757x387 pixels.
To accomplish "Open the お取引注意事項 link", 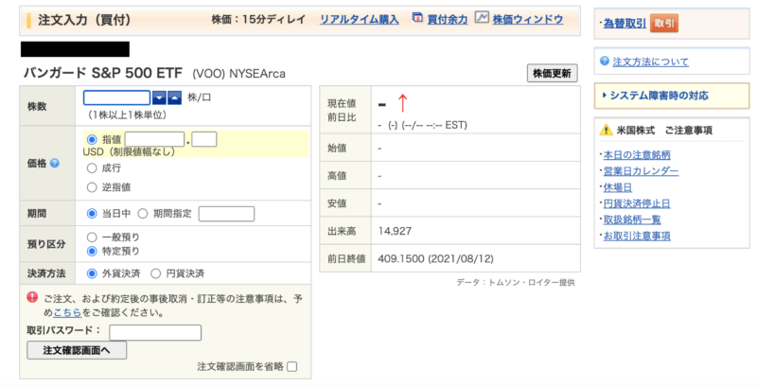I will (x=637, y=236).
